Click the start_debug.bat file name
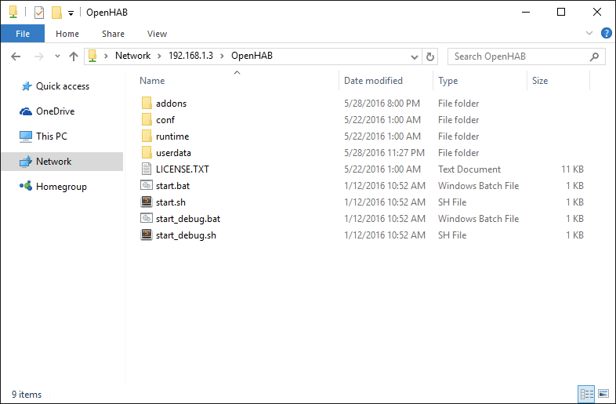 point(188,219)
